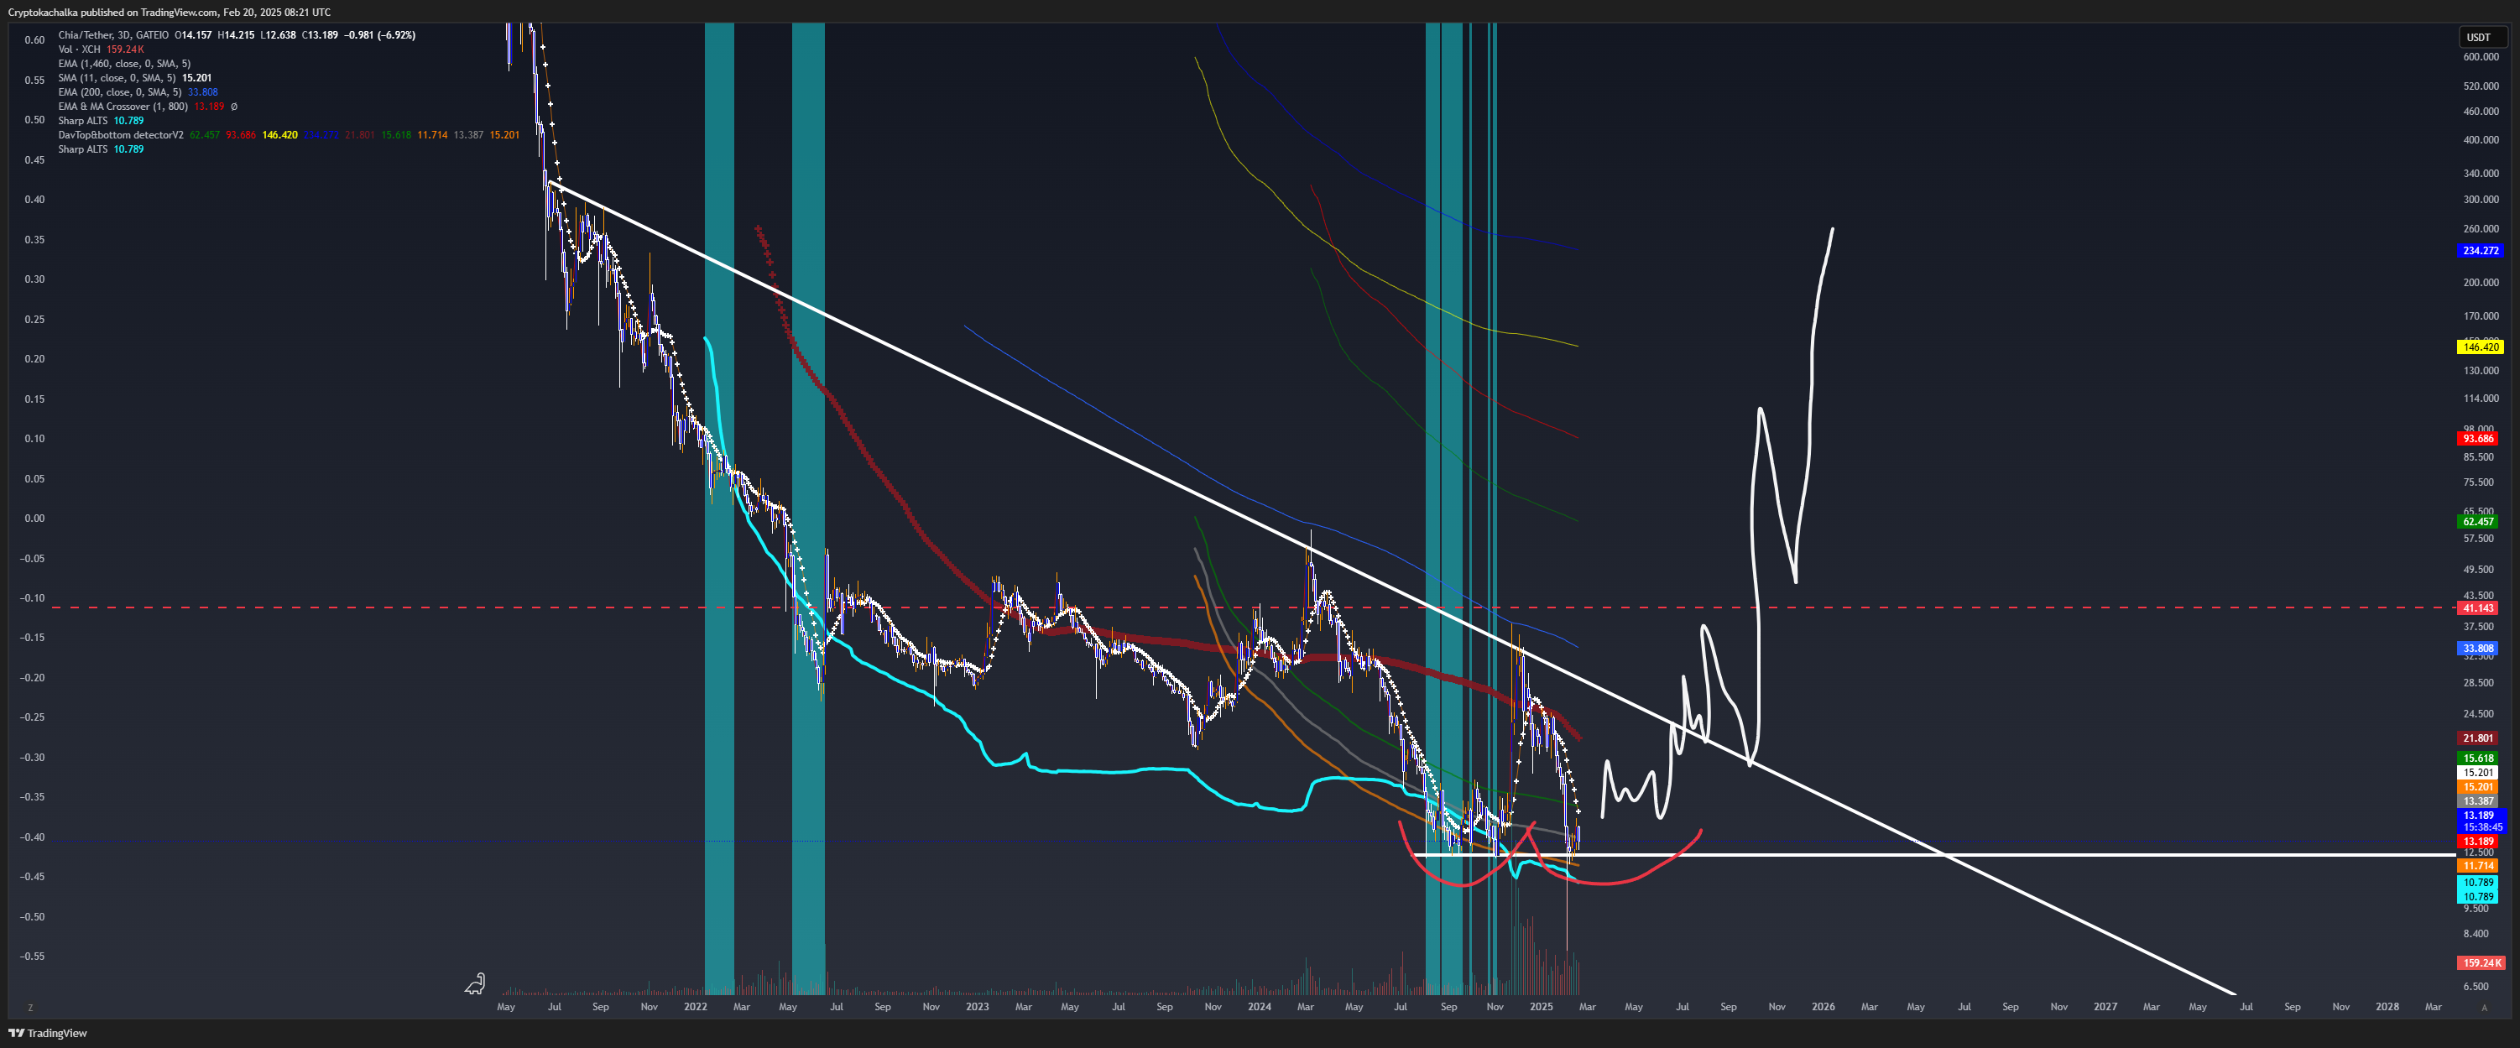The height and width of the screenshot is (1048, 2520).
Task: Click the blue 234.272 price label
Action: [x=2481, y=251]
